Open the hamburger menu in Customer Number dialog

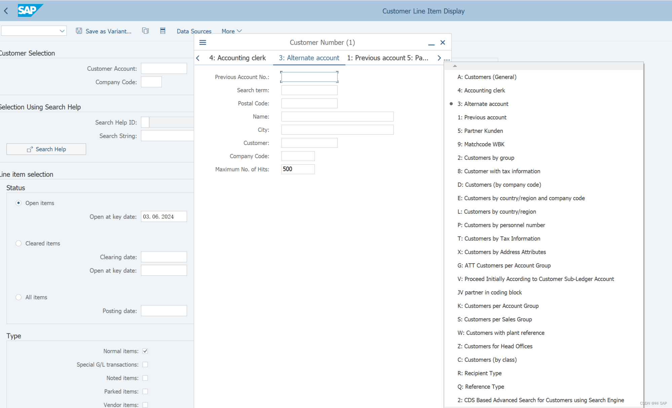pos(202,42)
